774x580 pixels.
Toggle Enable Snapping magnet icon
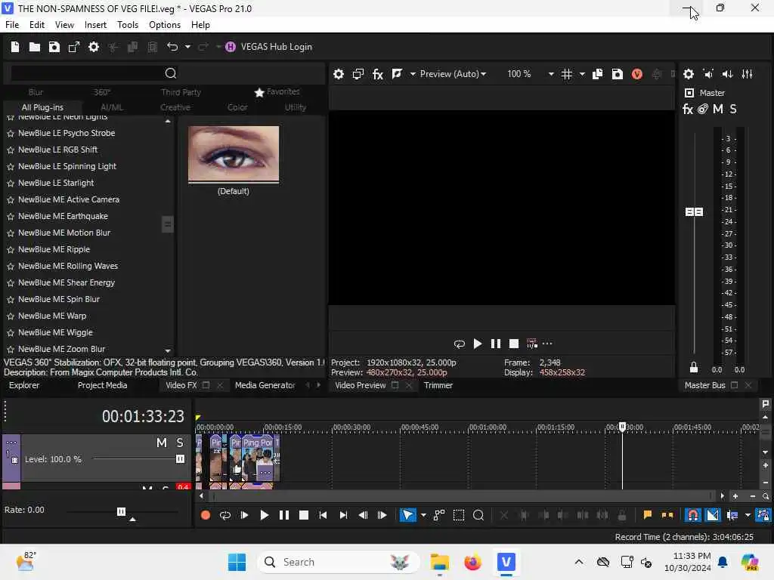coord(692,515)
